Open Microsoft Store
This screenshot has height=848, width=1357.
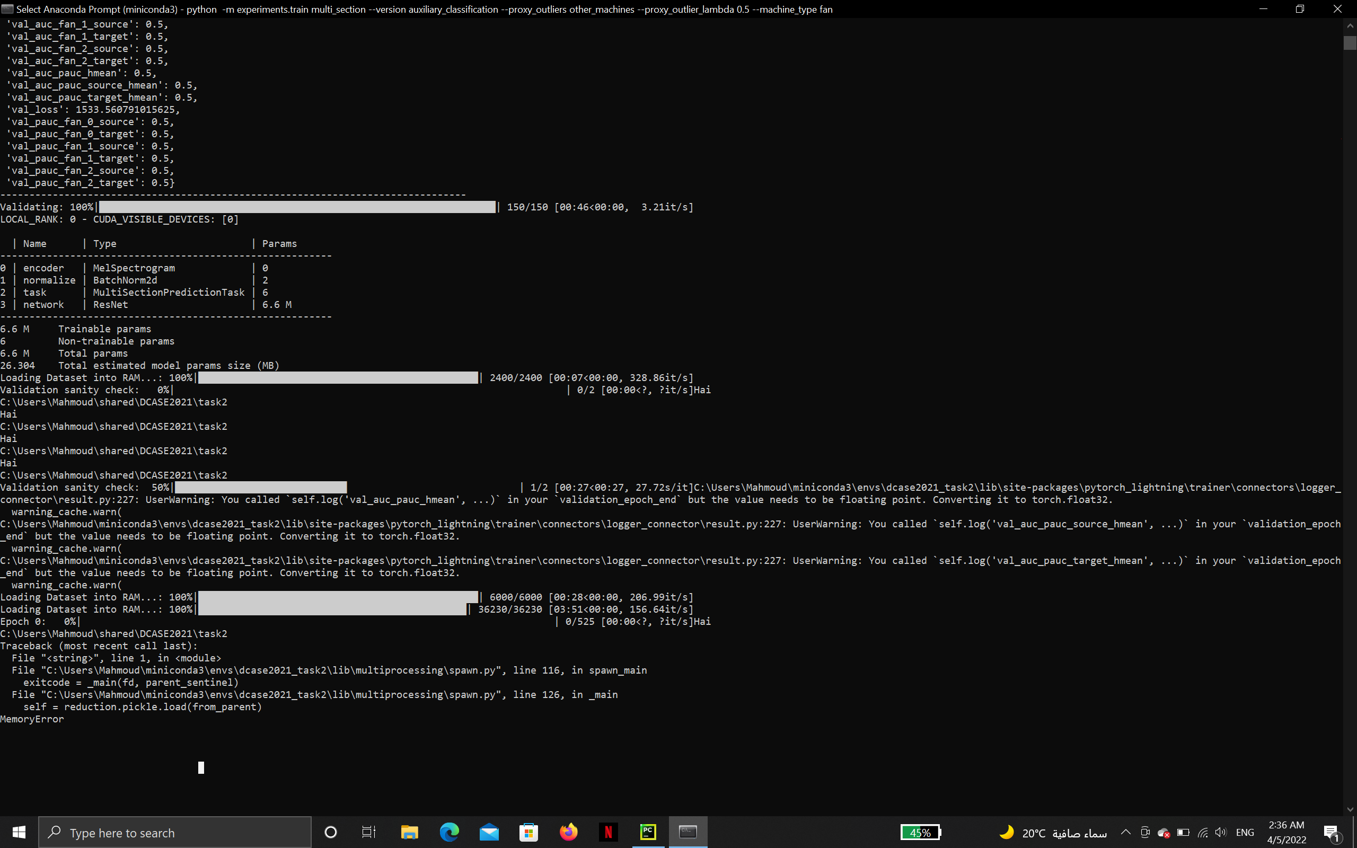(x=529, y=832)
